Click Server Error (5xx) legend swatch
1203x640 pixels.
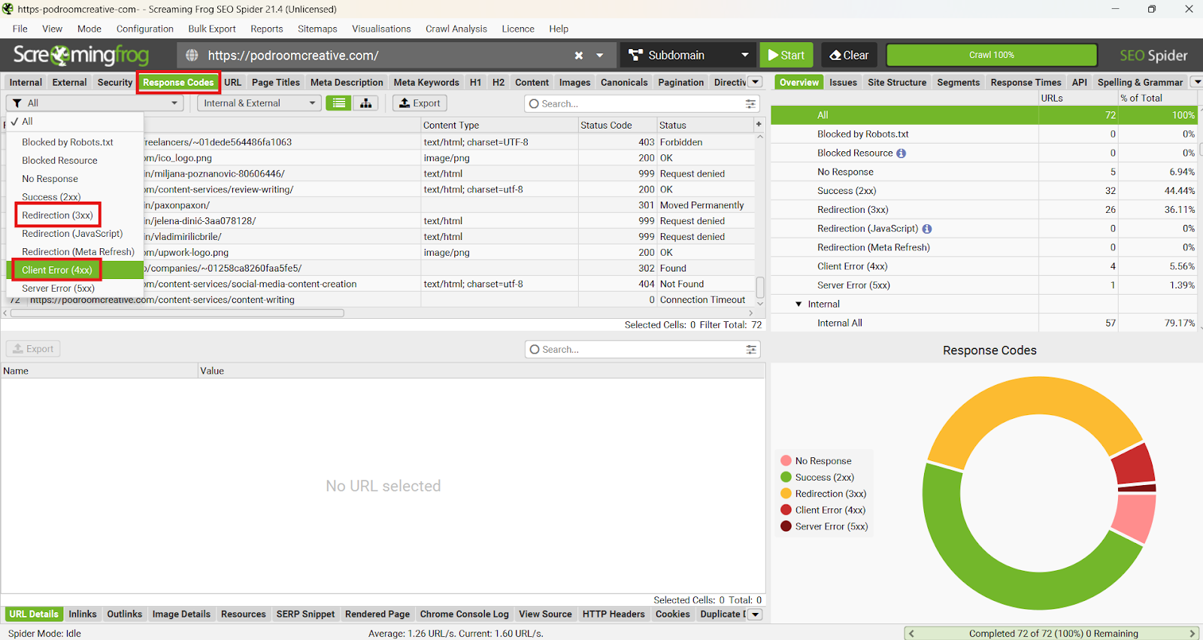[786, 526]
